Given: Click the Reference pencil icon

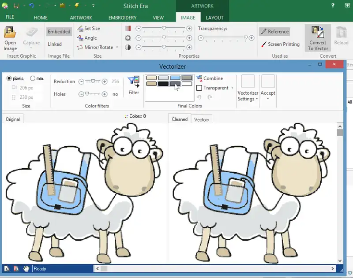Looking at the screenshot, I should pyautogui.click(x=263, y=32).
